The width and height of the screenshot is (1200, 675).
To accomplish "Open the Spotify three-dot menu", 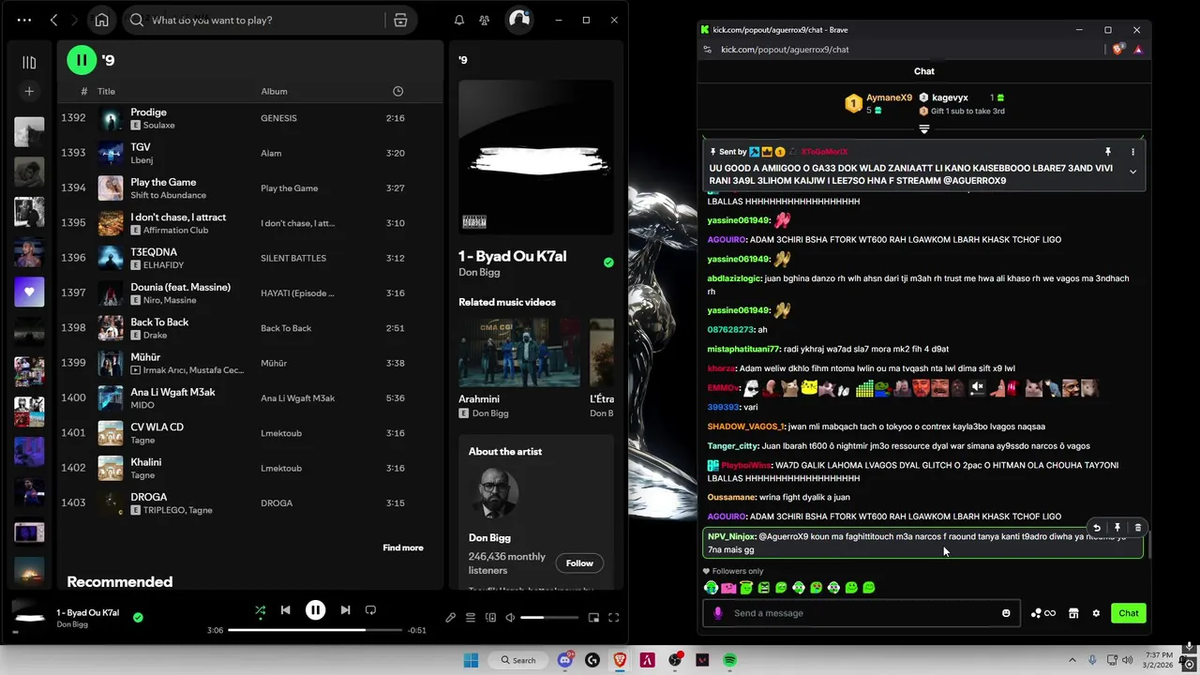I will click(x=24, y=20).
